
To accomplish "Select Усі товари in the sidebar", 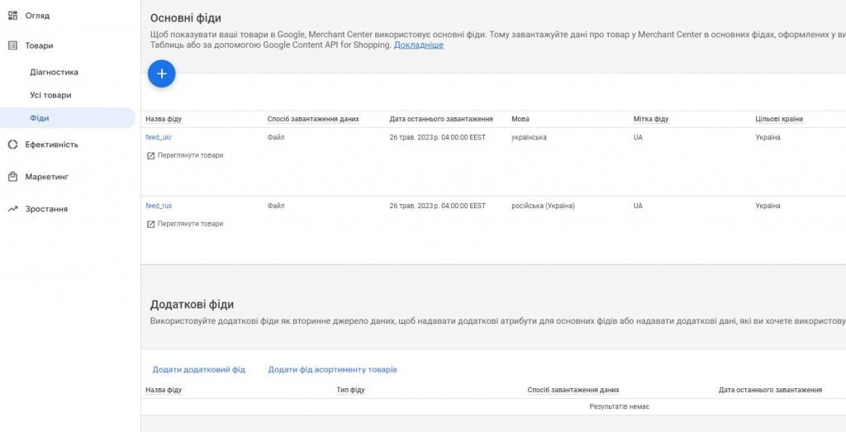I will pos(50,95).
